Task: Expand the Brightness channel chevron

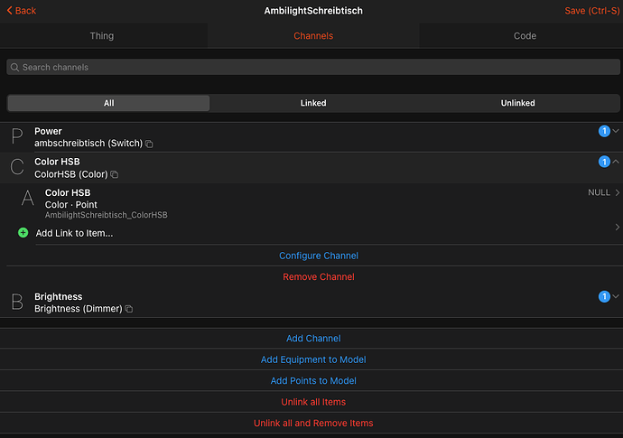Action: (x=616, y=297)
